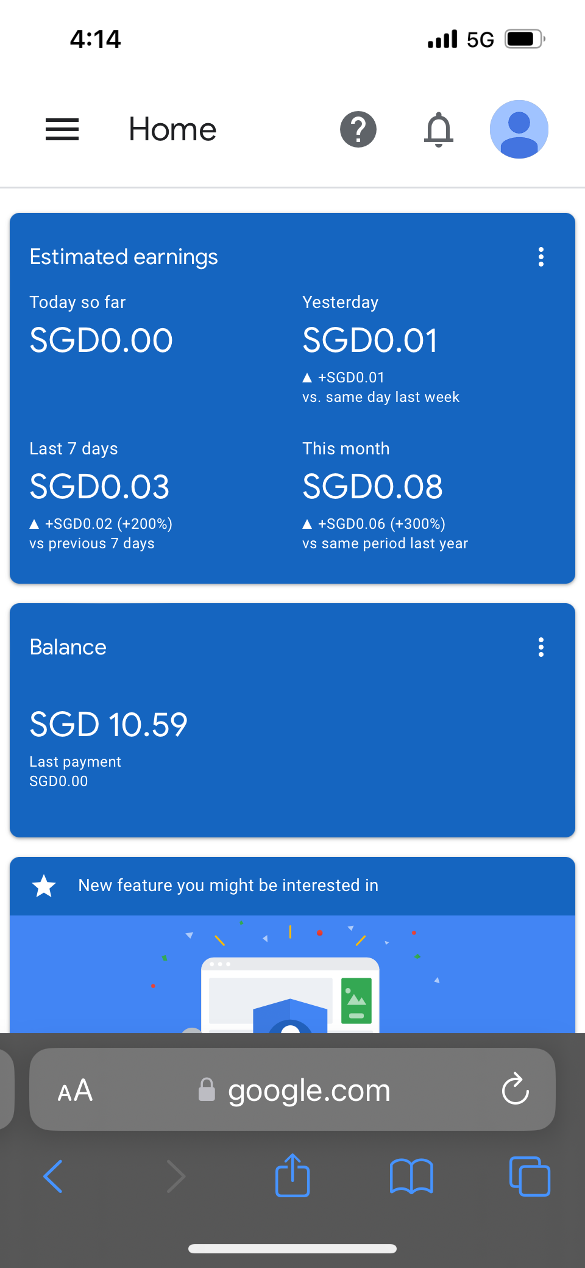Screen dimensions: 585x1268
Task: Tap the google.com address bar
Action: tap(308, 1090)
